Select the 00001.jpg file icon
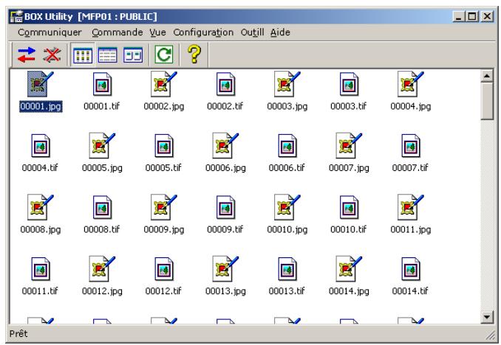Screen dimensions: 501x345 [x=40, y=84]
